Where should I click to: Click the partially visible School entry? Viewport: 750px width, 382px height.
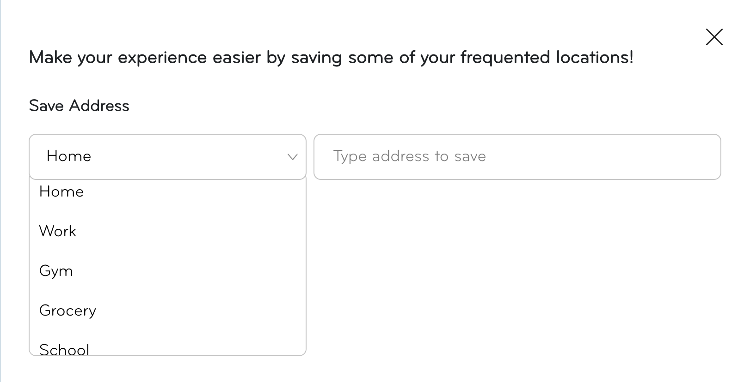coord(64,349)
